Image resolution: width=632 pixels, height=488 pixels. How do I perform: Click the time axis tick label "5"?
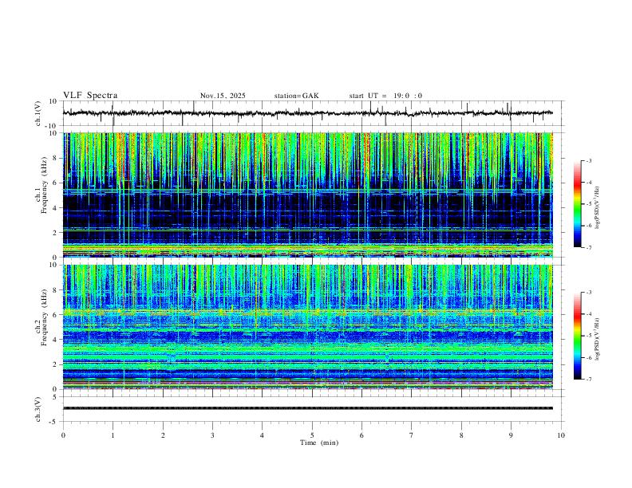312,435
